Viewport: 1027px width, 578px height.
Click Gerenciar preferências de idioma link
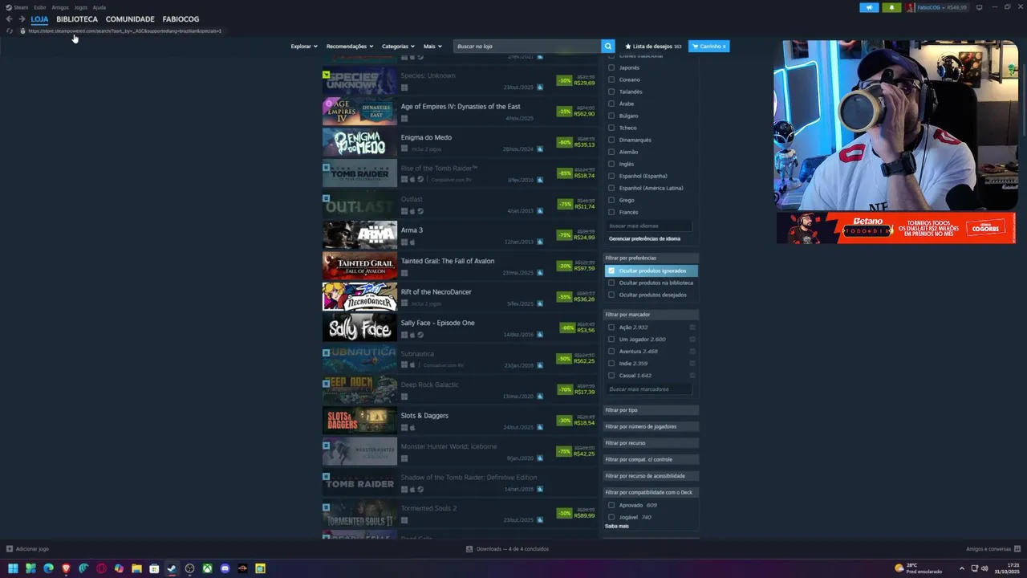(x=644, y=238)
